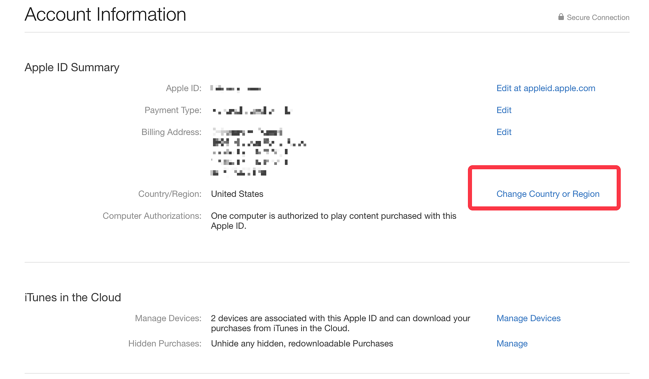Open Edit at appleid.apple.com link

[x=545, y=88]
